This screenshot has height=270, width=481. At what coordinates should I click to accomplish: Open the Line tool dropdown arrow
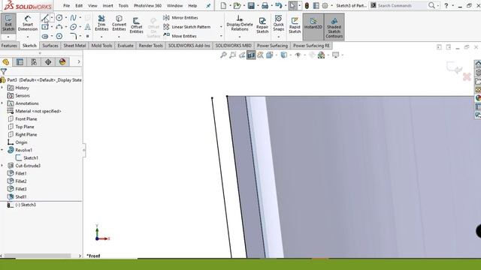click(52, 18)
